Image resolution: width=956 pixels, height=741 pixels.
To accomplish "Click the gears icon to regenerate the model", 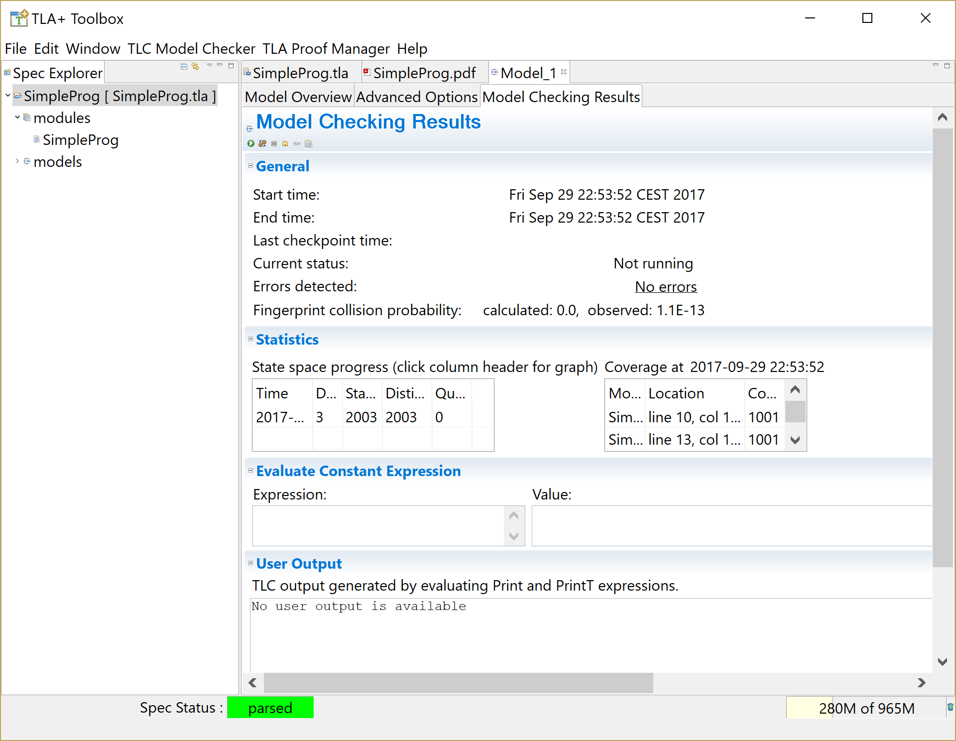I will click(262, 143).
